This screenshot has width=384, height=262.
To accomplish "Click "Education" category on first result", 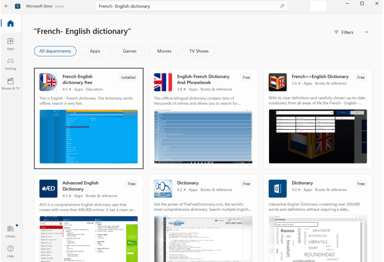I will 94,89.
